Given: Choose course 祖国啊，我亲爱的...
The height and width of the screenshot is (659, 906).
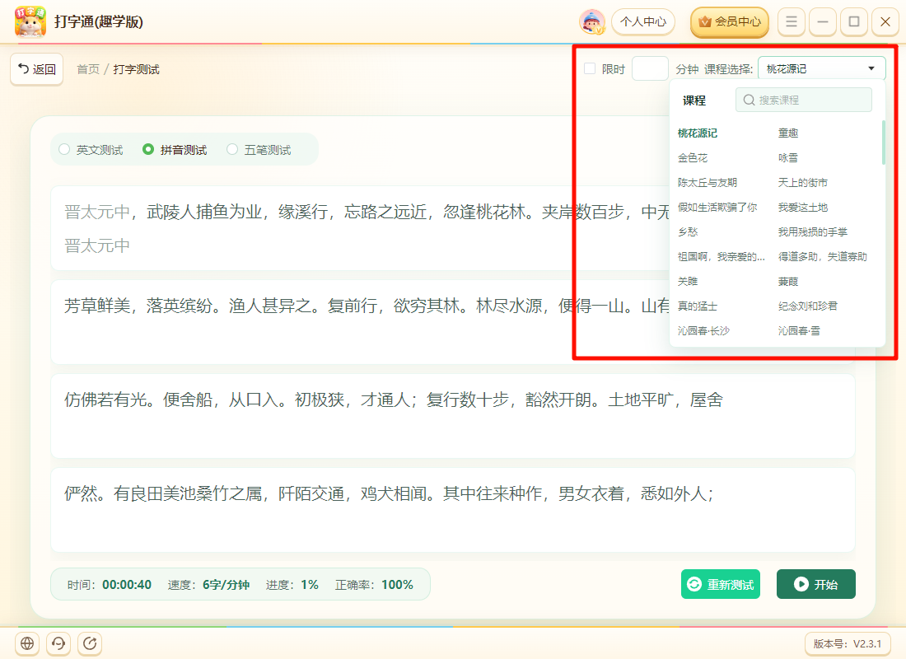Looking at the screenshot, I should pyautogui.click(x=722, y=257).
